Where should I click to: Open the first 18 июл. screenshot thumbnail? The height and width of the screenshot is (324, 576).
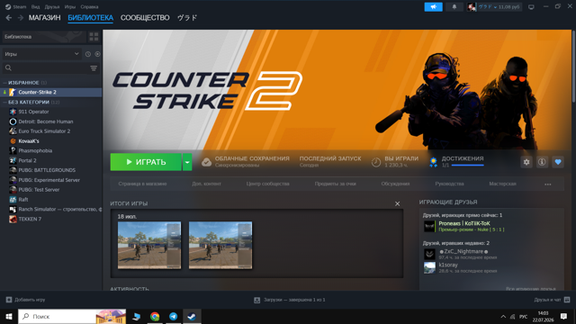tap(149, 245)
